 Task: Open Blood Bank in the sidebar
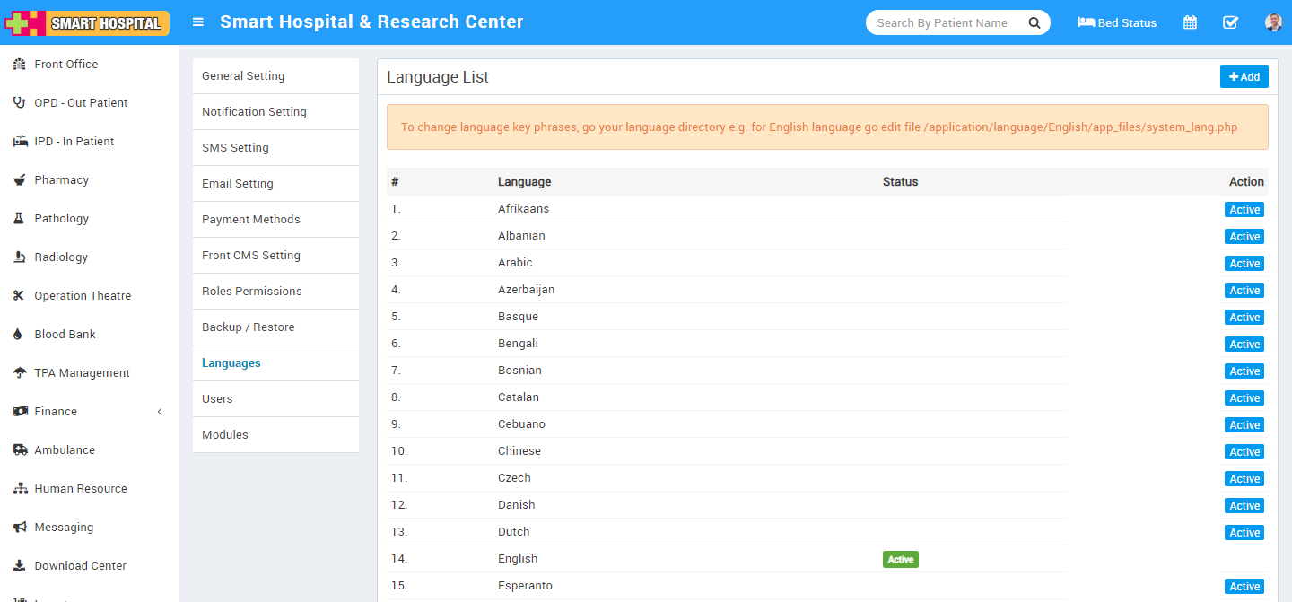click(65, 335)
